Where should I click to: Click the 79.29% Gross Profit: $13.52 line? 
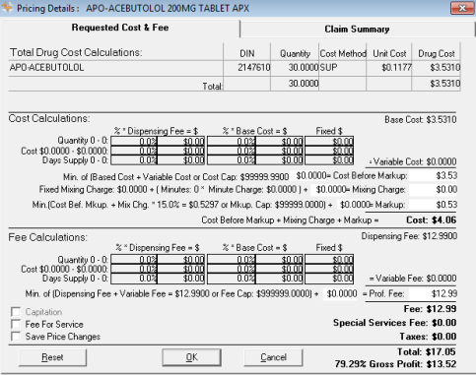point(395,364)
